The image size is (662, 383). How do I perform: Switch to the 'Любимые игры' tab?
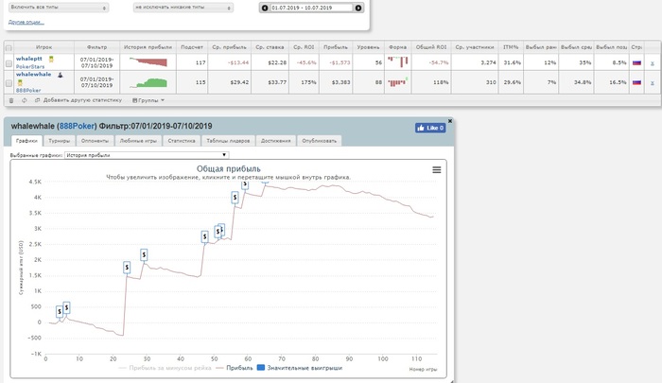138,141
